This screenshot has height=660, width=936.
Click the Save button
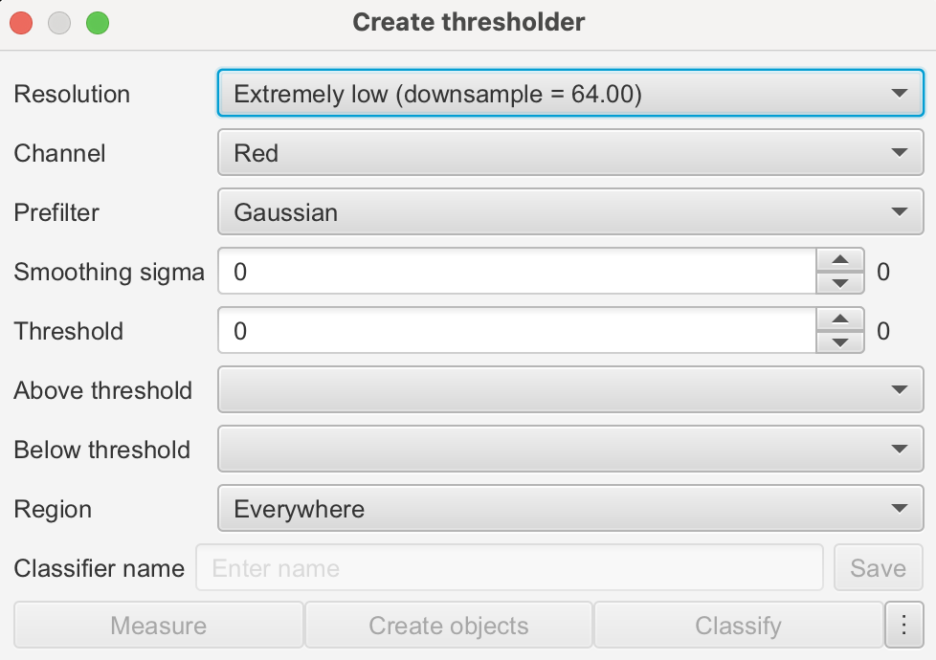click(878, 567)
